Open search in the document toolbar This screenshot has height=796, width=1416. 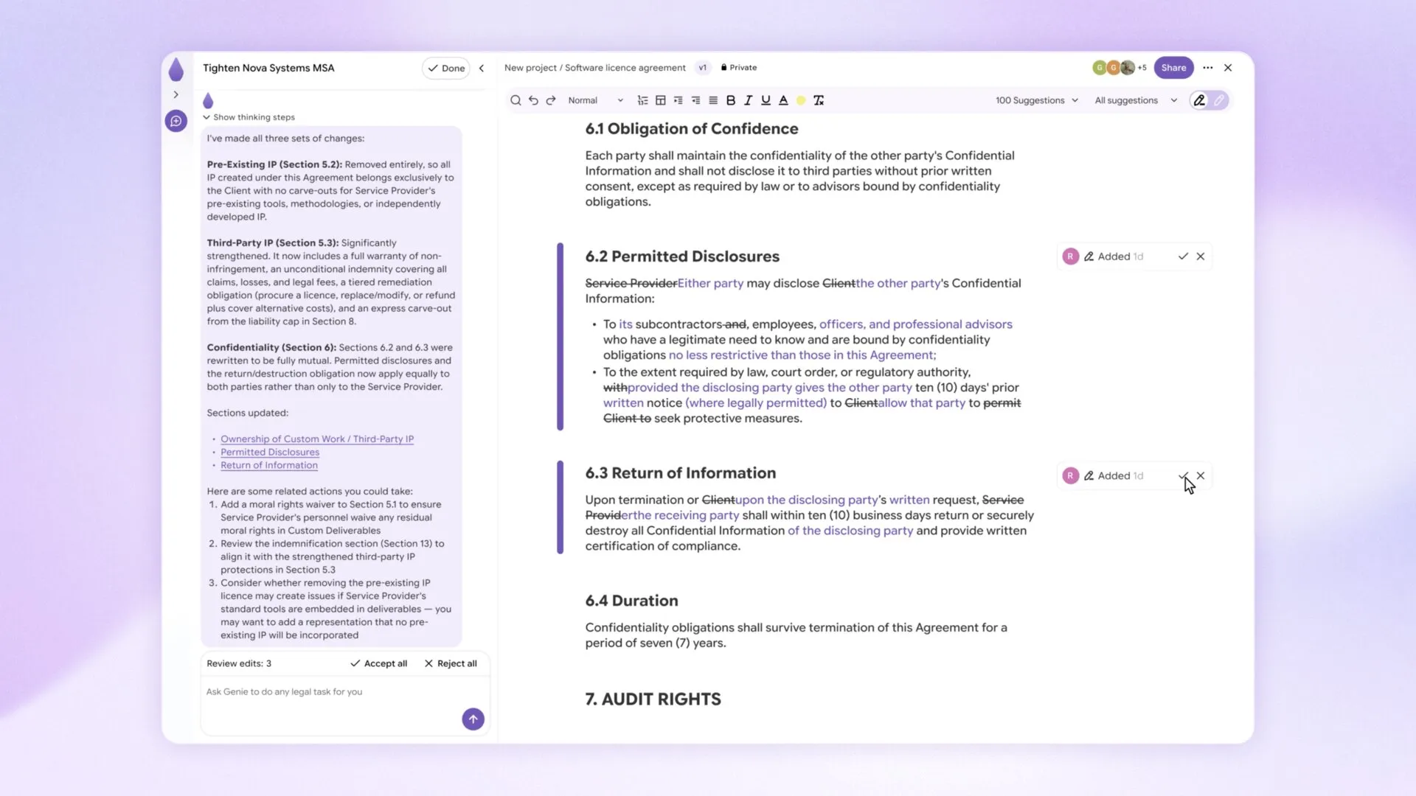tap(516, 100)
